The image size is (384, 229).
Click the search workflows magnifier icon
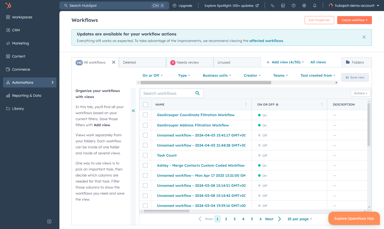(x=198, y=93)
